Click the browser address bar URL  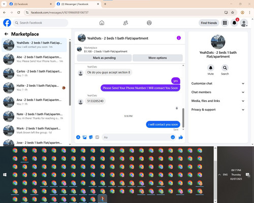[x=59, y=13]
